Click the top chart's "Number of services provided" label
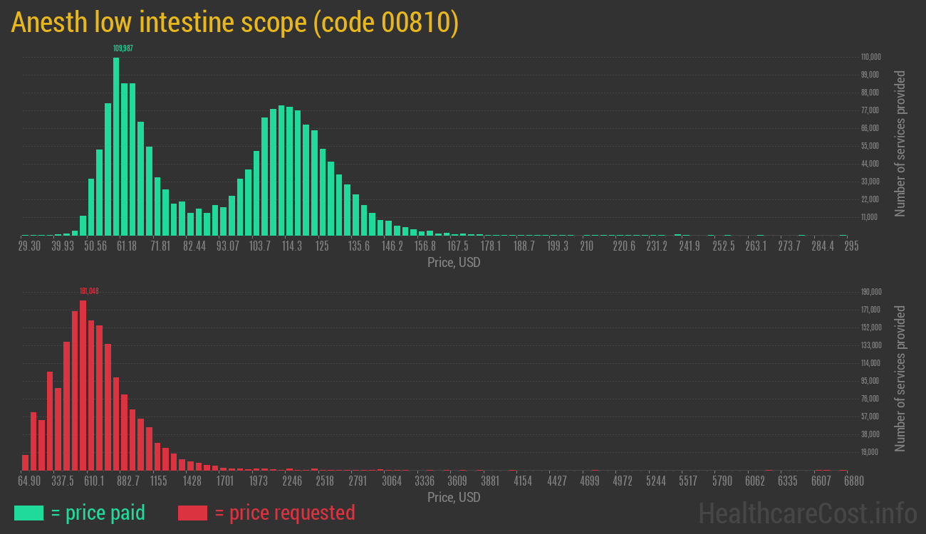Screen dimensions: 926x534 point(900,143)
